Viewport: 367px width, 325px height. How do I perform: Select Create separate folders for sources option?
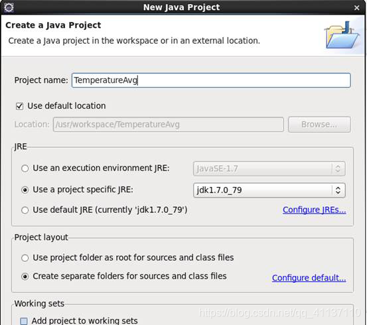point(25,277)
